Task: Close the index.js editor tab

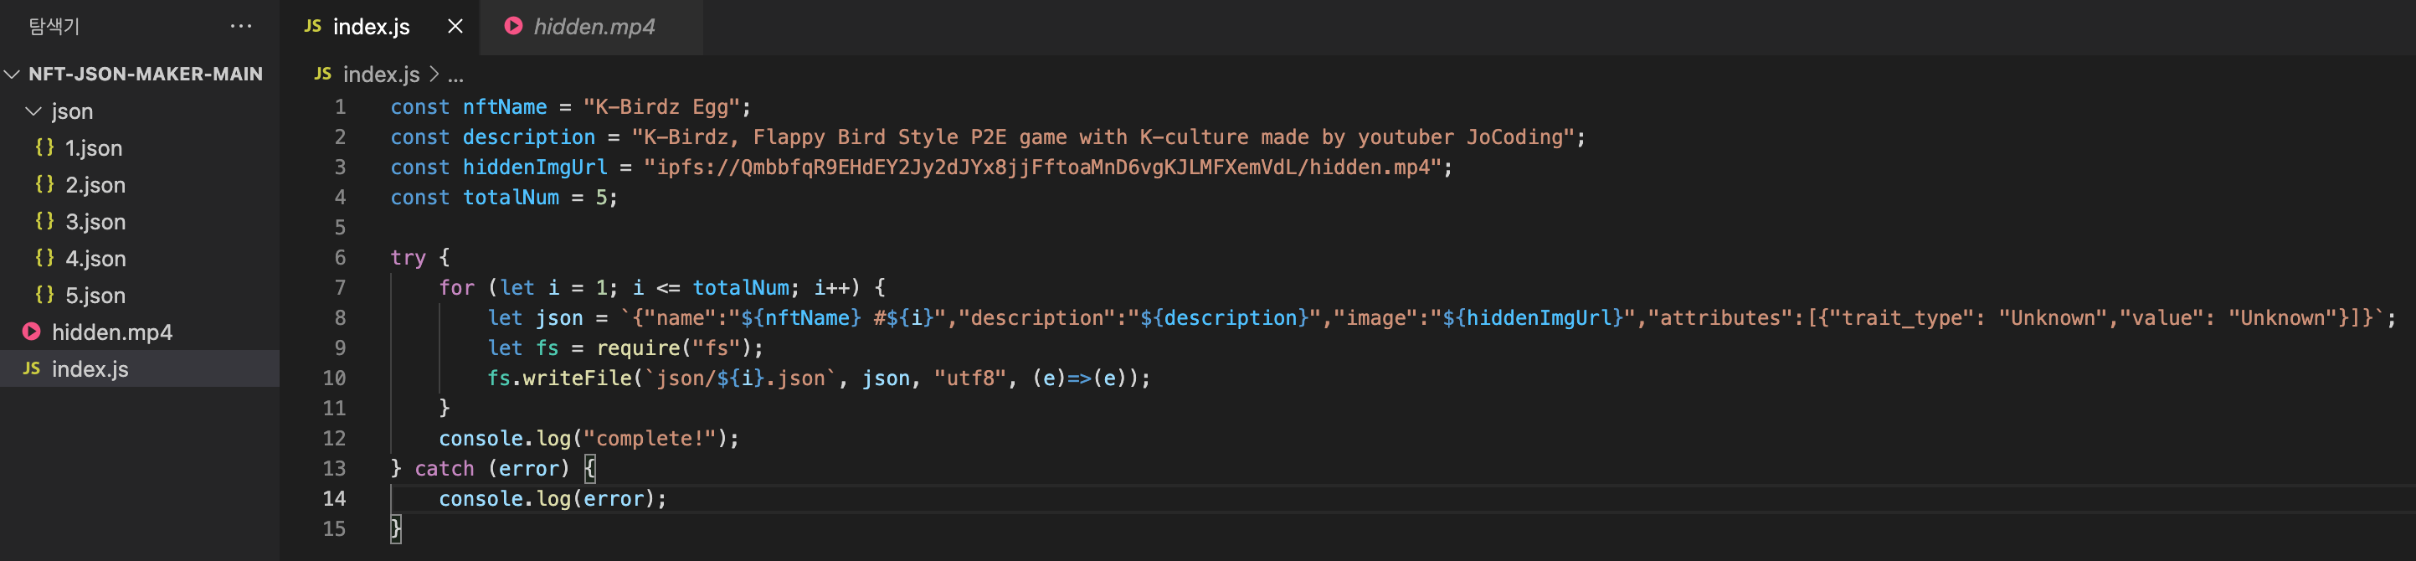Action: [x=455, y=26]
